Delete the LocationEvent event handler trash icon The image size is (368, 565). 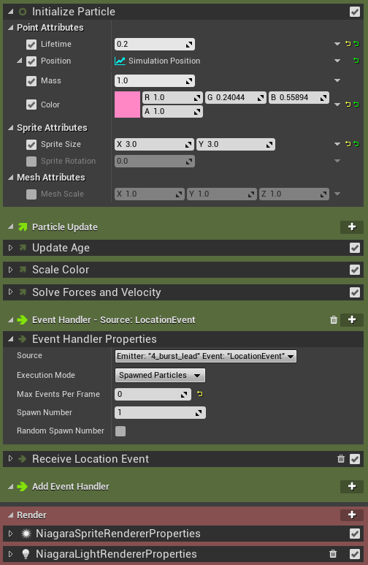click(334, 319)
